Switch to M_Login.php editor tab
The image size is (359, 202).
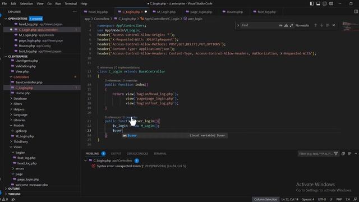click(x=166, y=12)
